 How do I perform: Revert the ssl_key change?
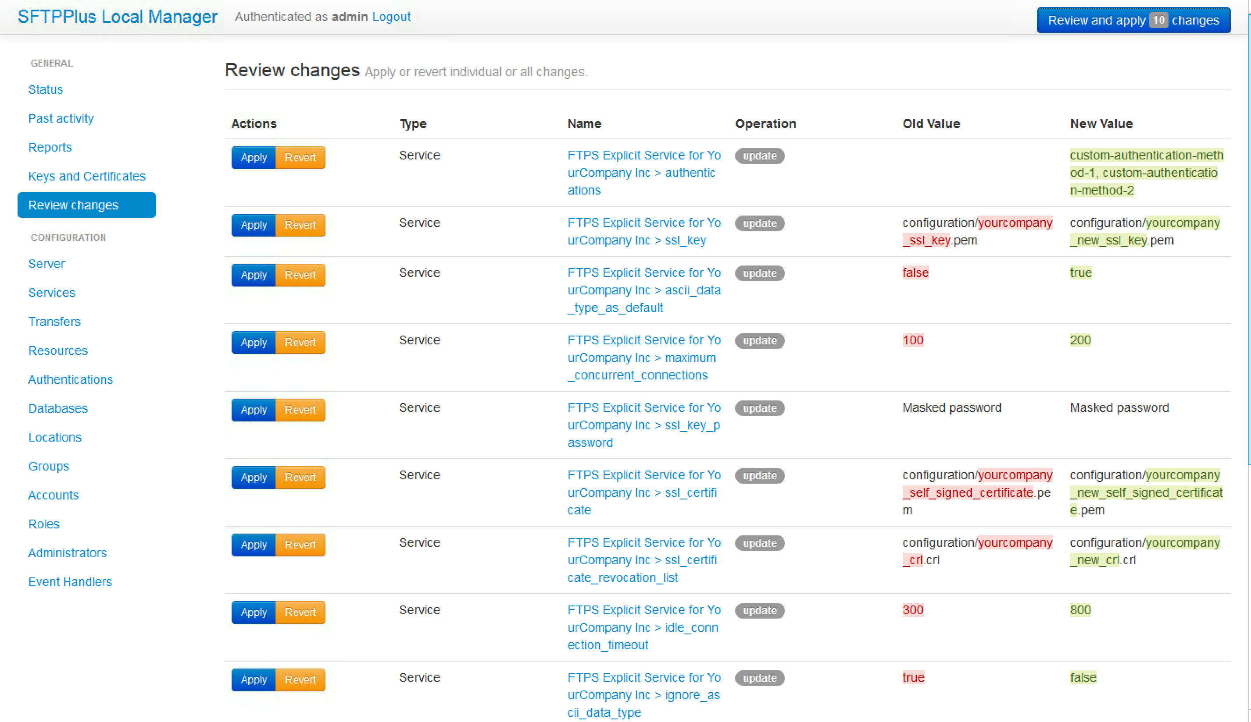pyautogui.click(x=300, y=225)
